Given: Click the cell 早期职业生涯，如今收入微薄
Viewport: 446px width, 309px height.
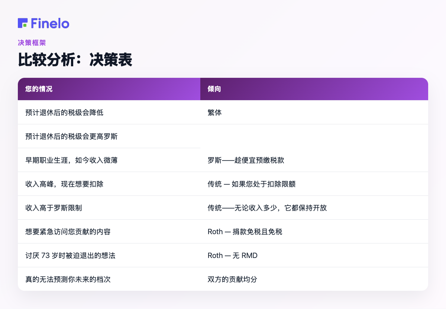Looking at the screenshot, I should point(109,160).
